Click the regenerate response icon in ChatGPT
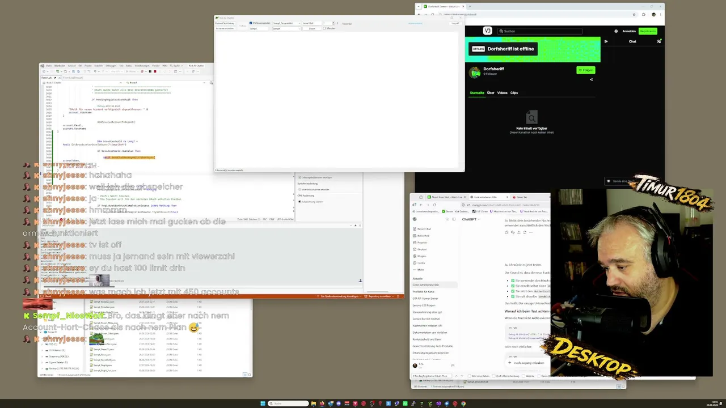The height and width of the screenshot is (408, 726). (x=525, y=232)
